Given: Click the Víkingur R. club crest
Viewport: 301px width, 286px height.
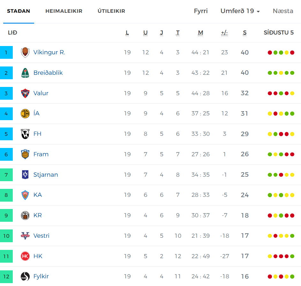Looking at the screenshot, I should [25, 52].
